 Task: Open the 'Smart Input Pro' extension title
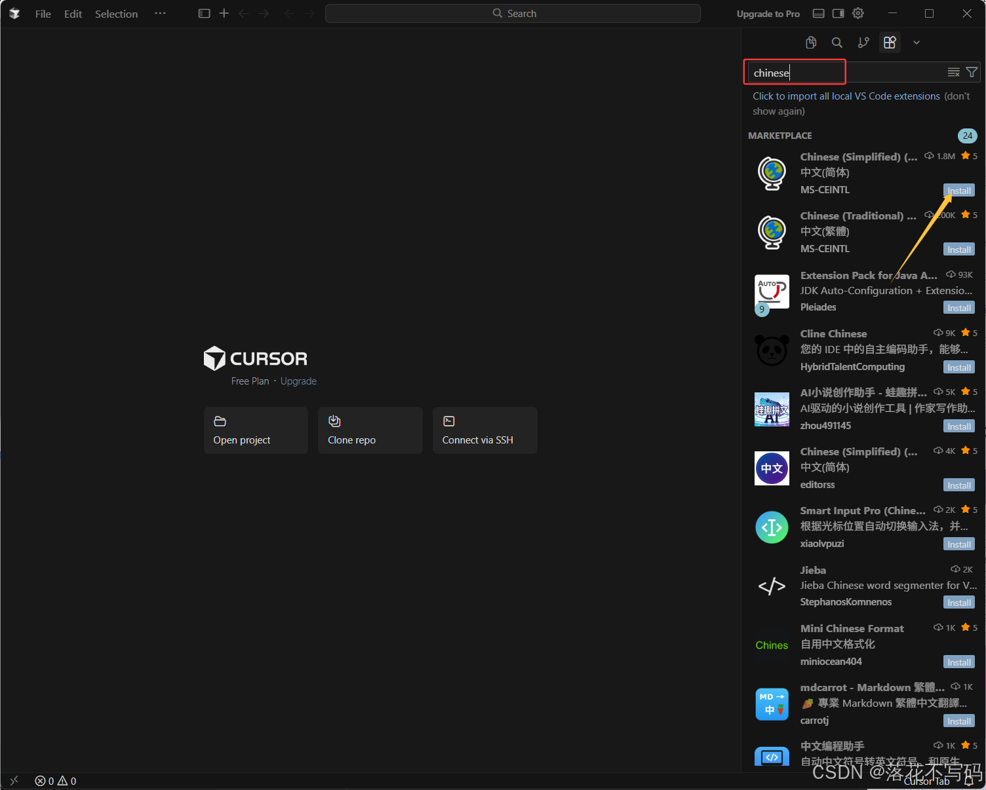[x=863, y=511]
